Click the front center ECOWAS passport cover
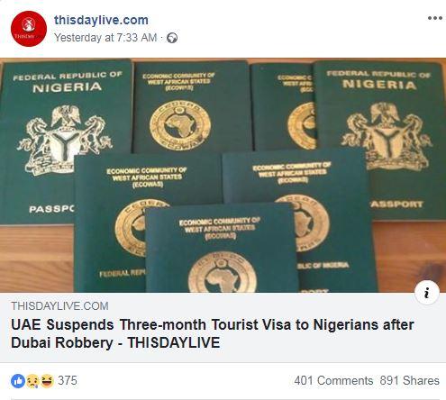The width and height of the screenshot is (446, 400). click(222, 250)
